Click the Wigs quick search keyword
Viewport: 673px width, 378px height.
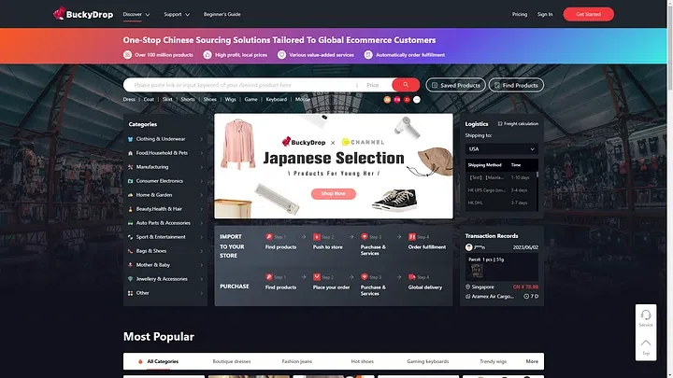coord(231,100)
